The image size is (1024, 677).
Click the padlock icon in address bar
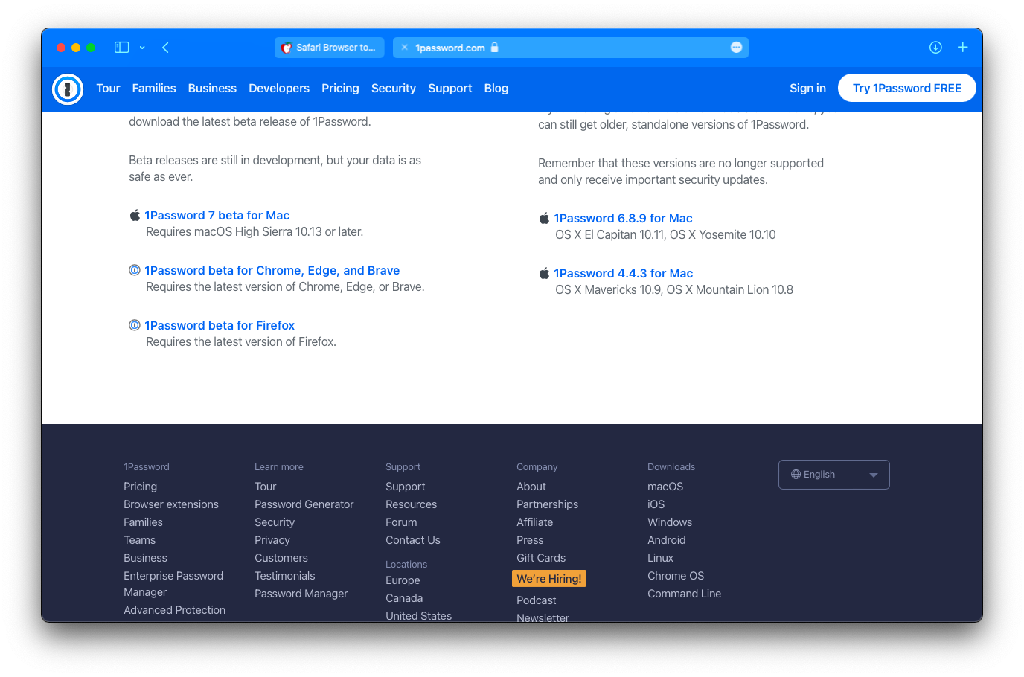494,48
